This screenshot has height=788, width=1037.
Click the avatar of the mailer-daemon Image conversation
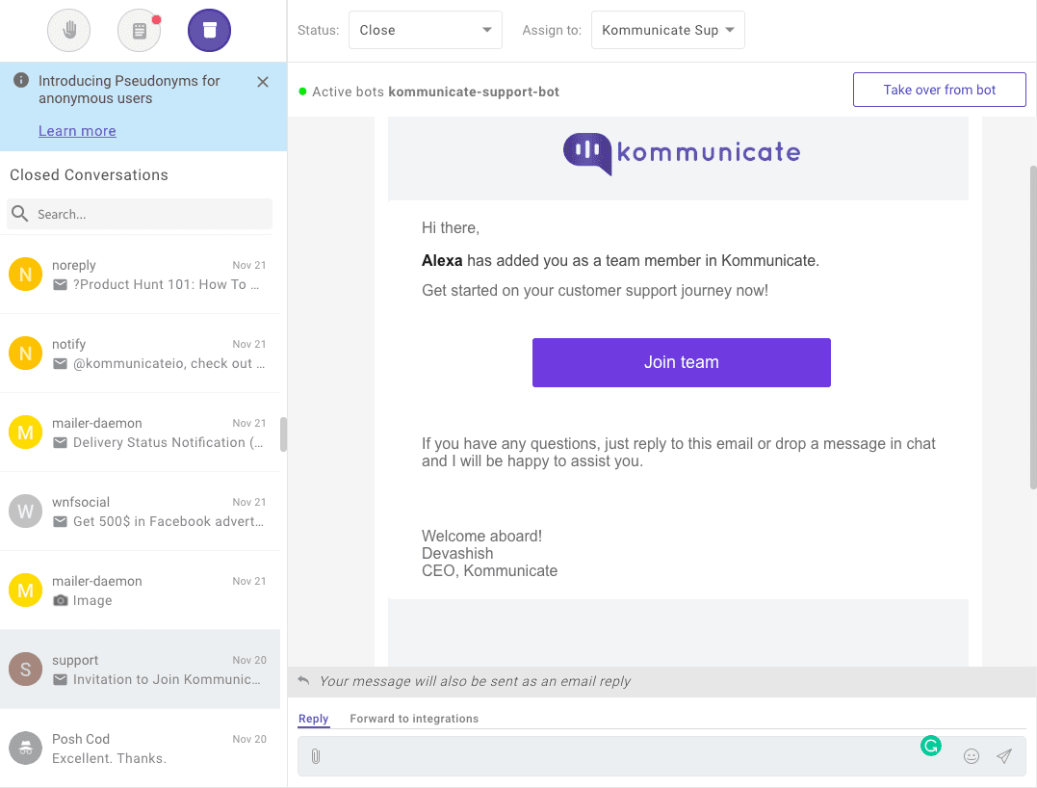click(25, 591)
